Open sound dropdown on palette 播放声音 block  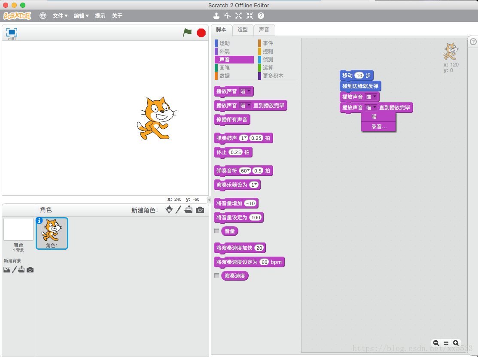245,91
